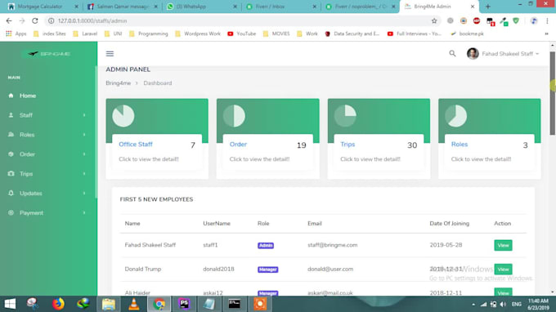Image resolution: width=556 pixels, height=312 pixels.
Task: Click the Payment icon in sidebar
Action: coord(11,212)
